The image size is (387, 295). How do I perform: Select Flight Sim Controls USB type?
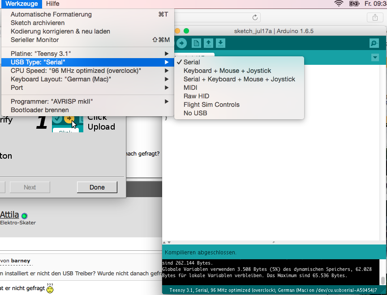pyautogui.click(x=239, y=105)
